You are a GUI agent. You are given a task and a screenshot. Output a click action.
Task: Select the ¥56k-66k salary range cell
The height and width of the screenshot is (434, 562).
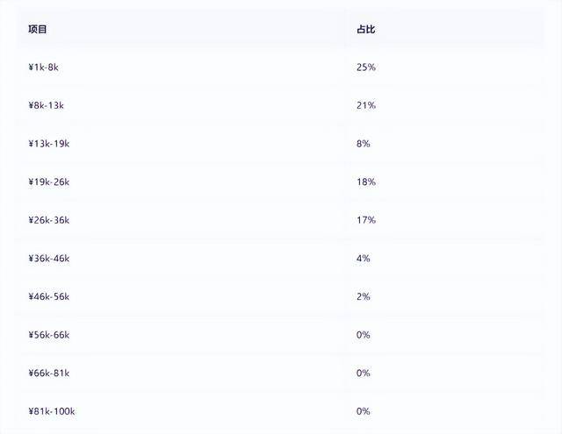pos(49,335)
